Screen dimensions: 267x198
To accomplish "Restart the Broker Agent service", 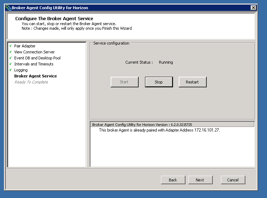I will point(192,82).
